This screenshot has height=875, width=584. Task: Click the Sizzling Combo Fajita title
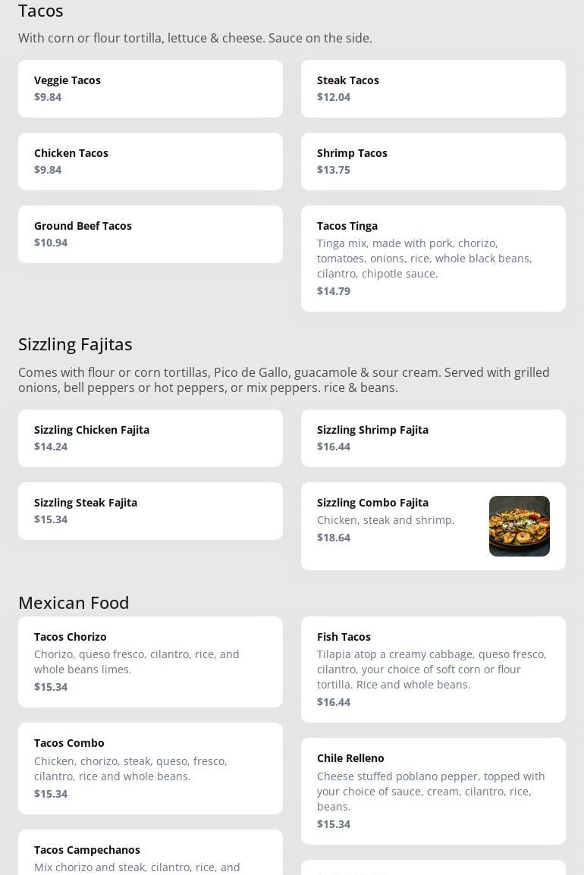[372, 503]
